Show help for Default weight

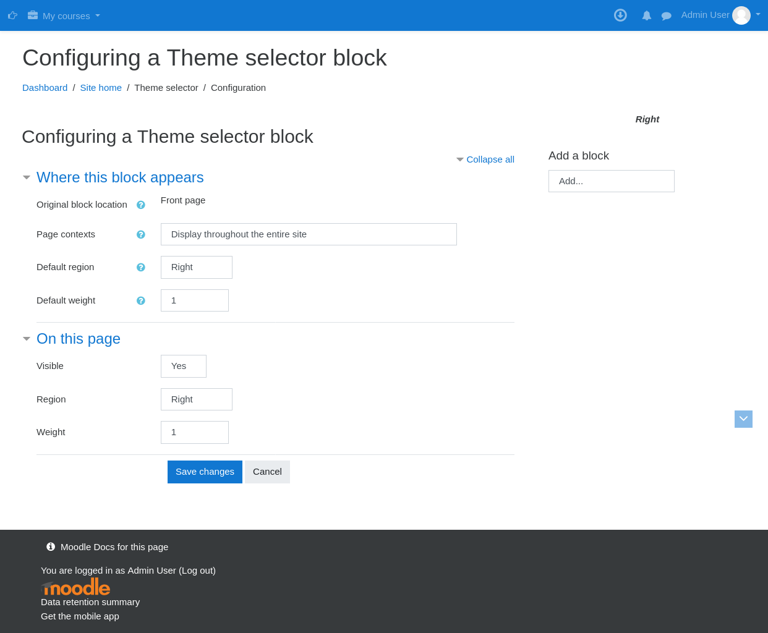pos(141,300)
